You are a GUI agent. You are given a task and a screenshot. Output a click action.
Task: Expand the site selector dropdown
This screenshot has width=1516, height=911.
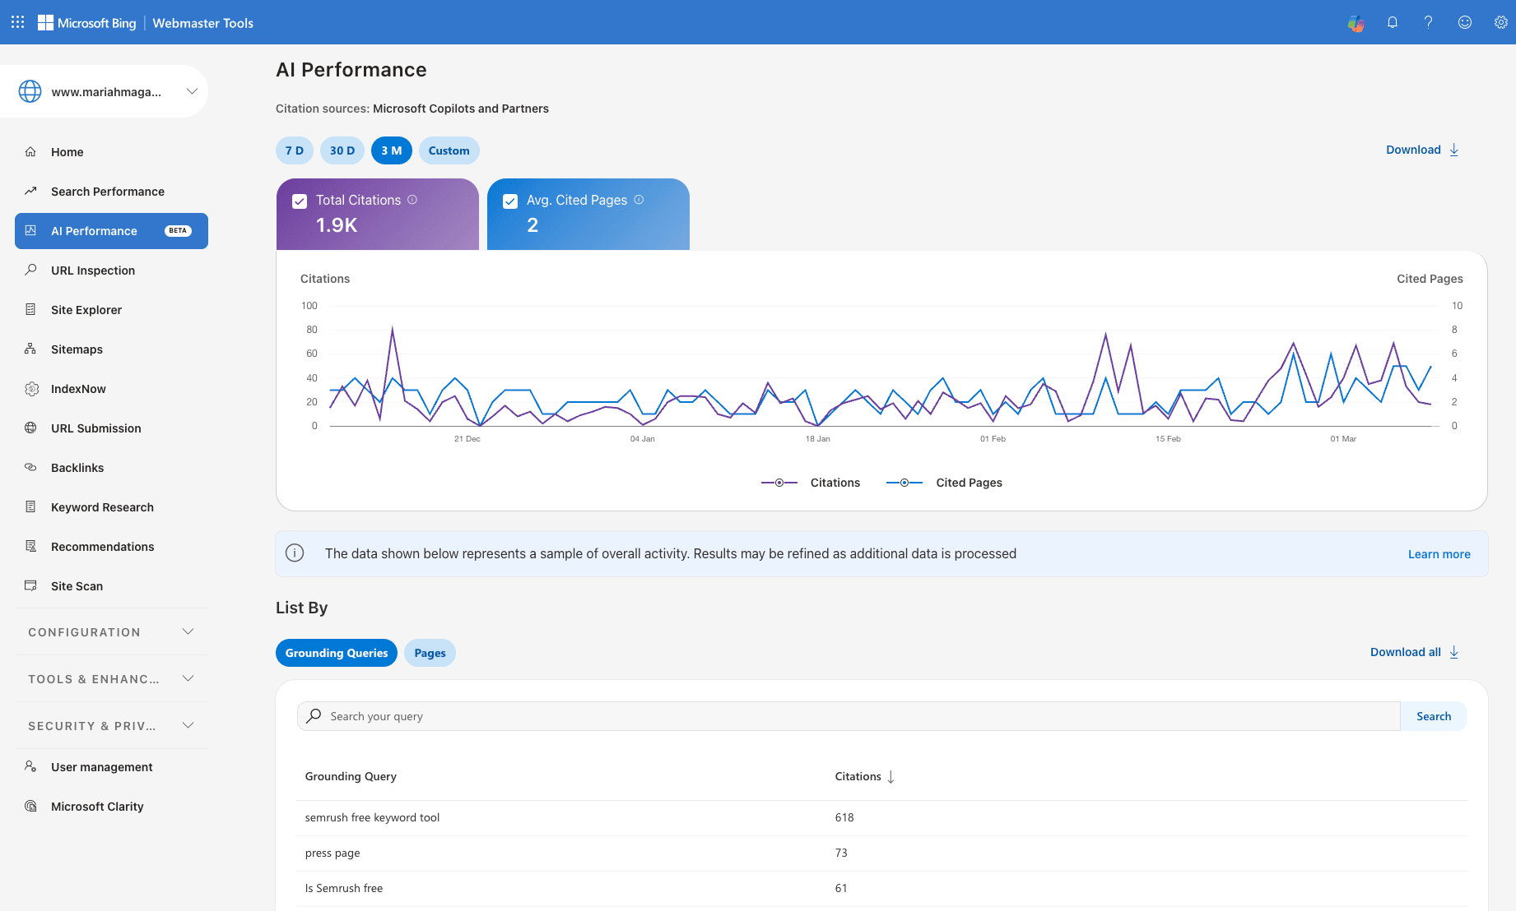[x=192, y=91]
